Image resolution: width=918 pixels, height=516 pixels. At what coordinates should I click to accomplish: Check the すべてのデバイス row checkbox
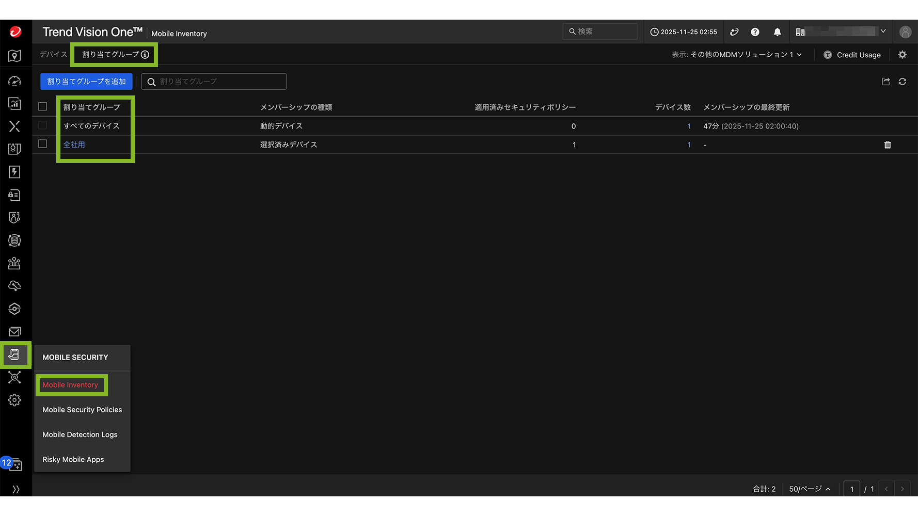(43, 125)
